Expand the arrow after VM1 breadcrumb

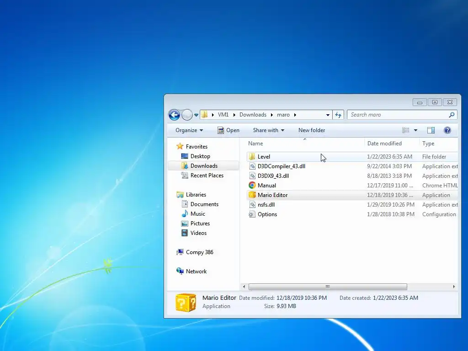tap(234, 115)
